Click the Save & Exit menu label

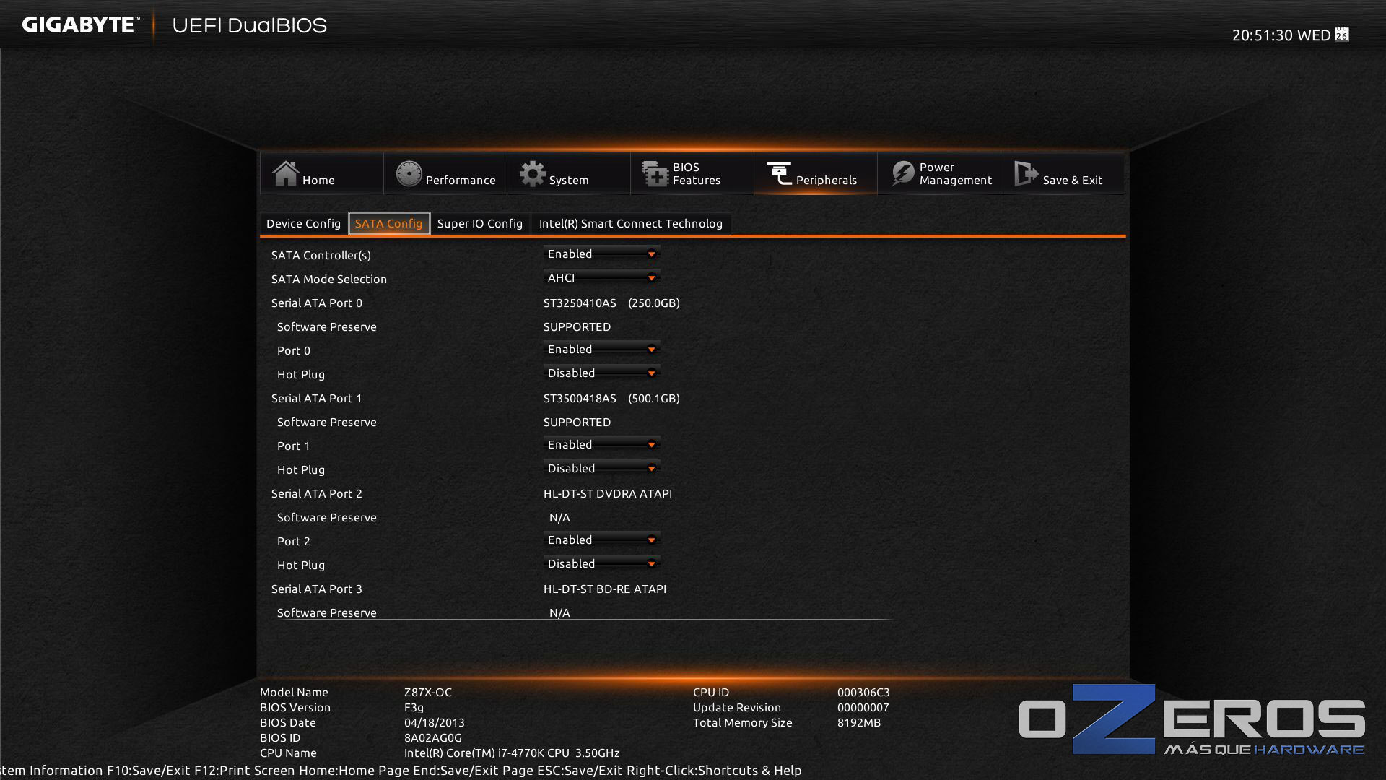click(x=1073, y=181)
